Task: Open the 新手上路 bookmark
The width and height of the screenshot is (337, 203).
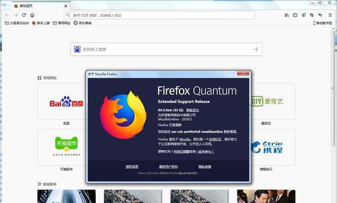Action: point(41,23)
